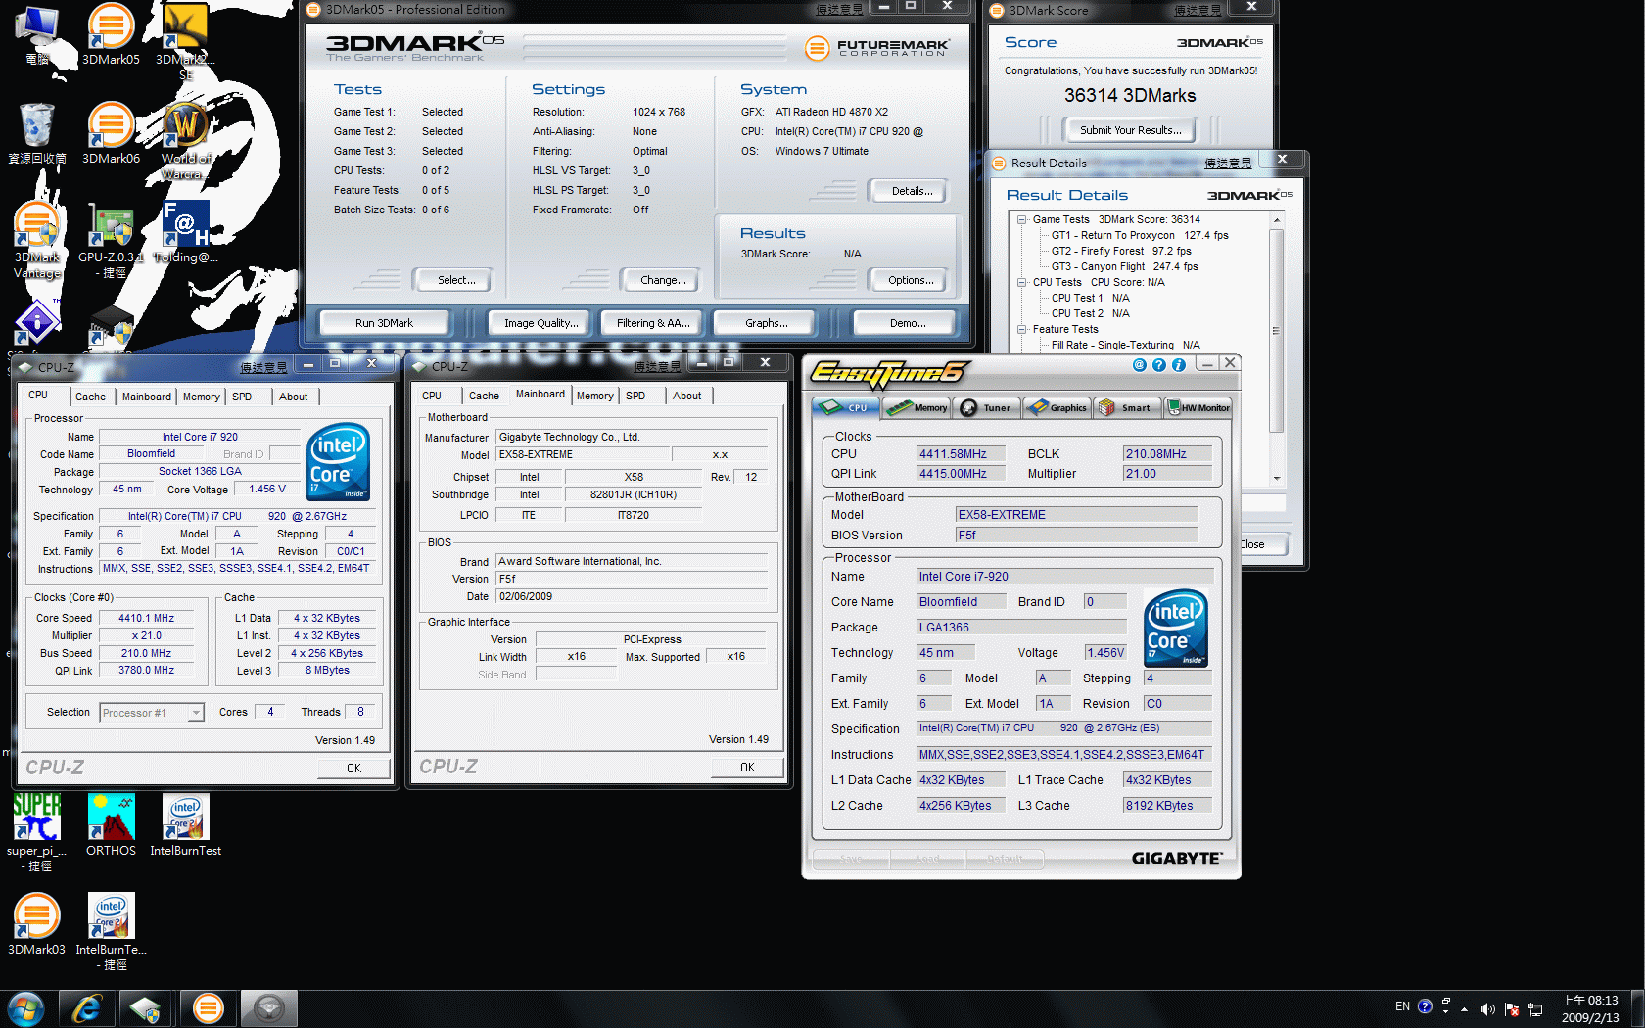
Task: Open Memory tab in left CPU-Z
Action: 202,397
